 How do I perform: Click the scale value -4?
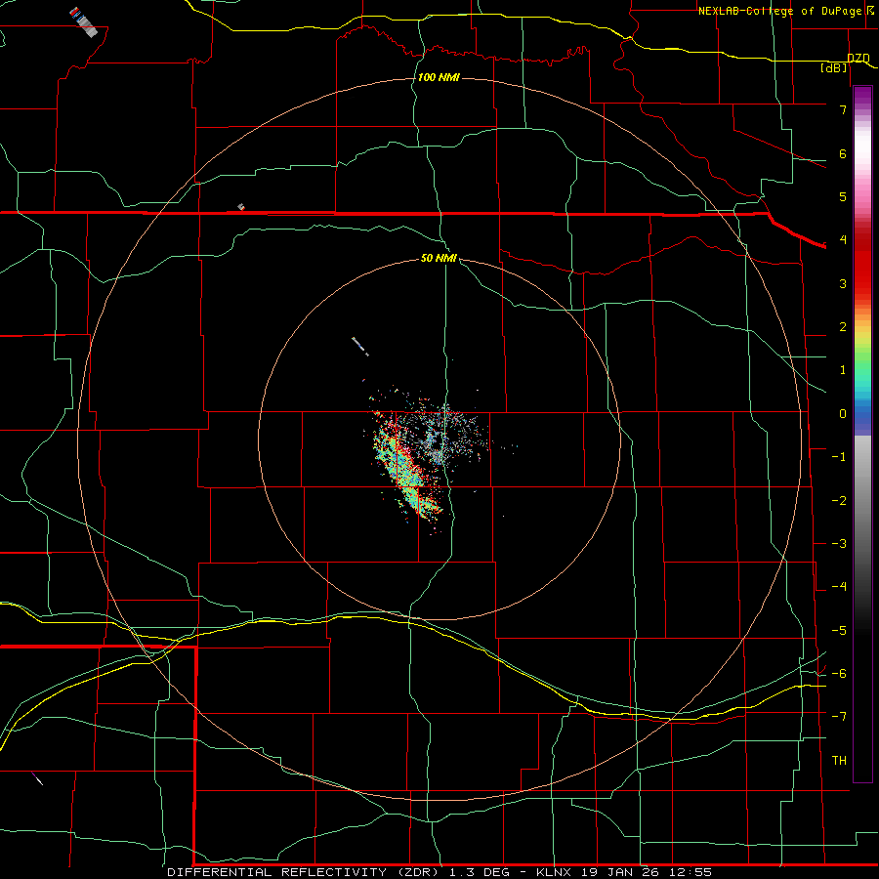839,587
